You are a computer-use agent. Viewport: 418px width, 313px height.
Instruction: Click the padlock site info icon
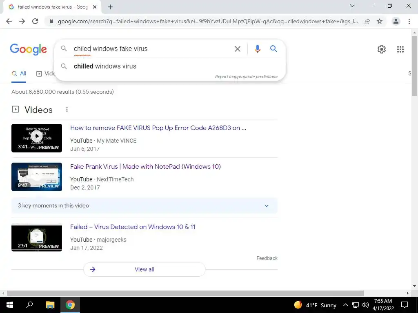tap(51, 21)
